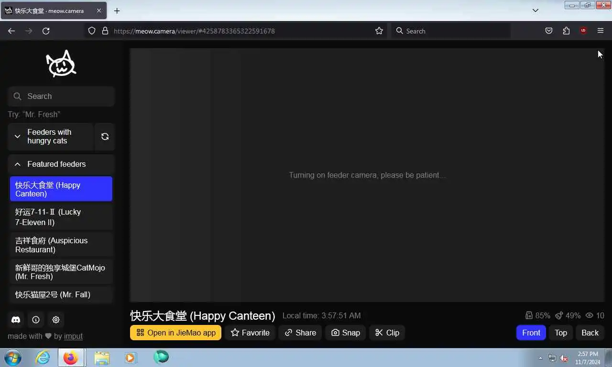Click the green fish taskbar app
Image resolution: width=612 pixels, height=367 pixels.
161,357
